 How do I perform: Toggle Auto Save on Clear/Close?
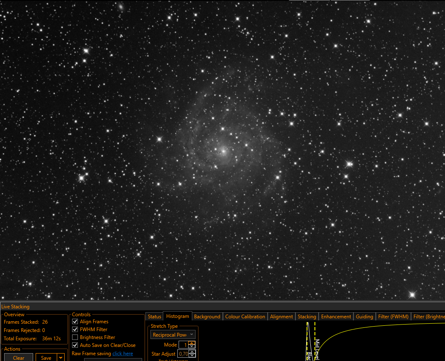click(75, 345)
